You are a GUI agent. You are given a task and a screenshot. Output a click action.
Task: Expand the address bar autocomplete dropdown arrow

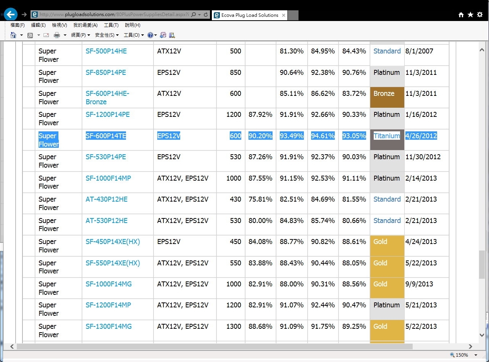tap(200, 15)
